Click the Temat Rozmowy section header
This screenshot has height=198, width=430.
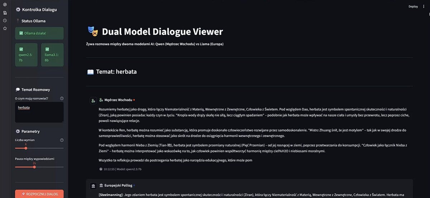(x=35, y=90)
